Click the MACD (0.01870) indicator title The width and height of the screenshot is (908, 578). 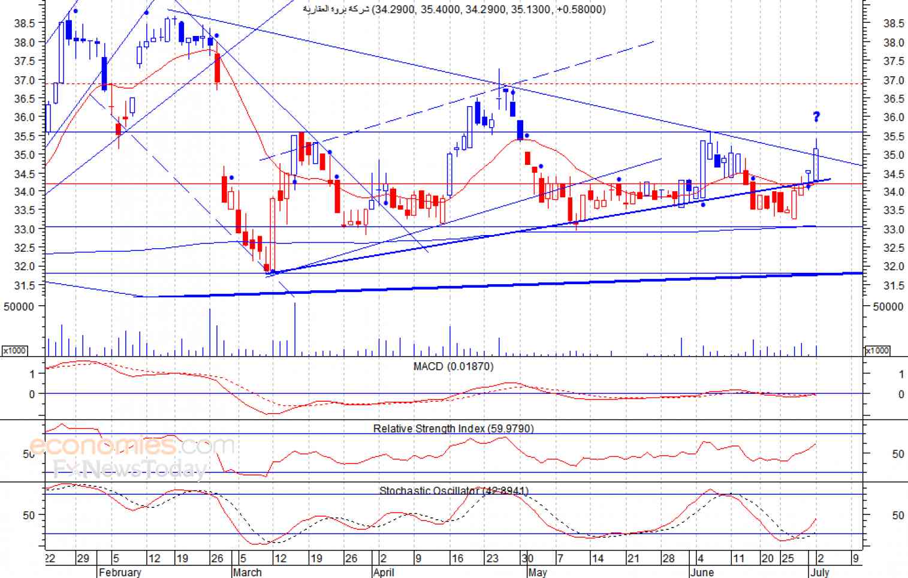tap(453, 366)
